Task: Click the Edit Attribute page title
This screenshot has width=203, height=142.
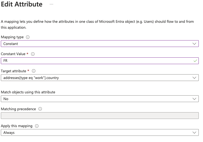Action: pyautogui.click(x=21, y=4)
